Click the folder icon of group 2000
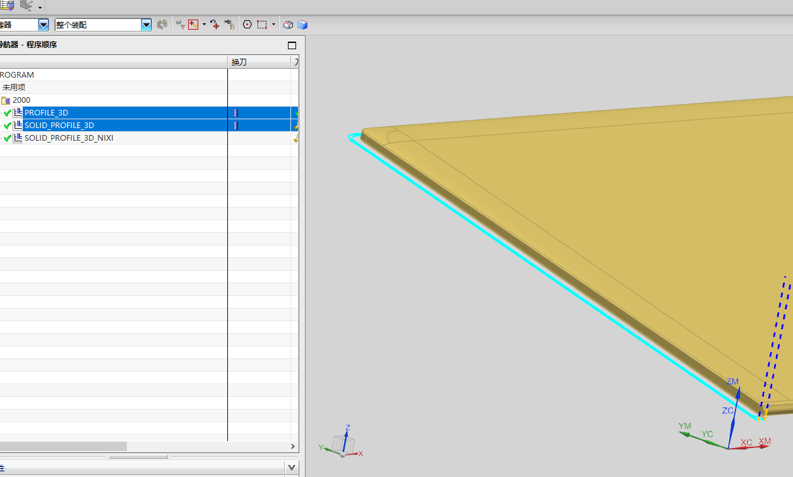Screen dimensions: 793x477 point(6,100)
